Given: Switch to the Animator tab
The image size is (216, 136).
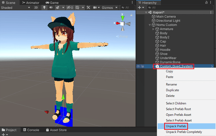Looking at the screenshot, I should tap(31, 3).
